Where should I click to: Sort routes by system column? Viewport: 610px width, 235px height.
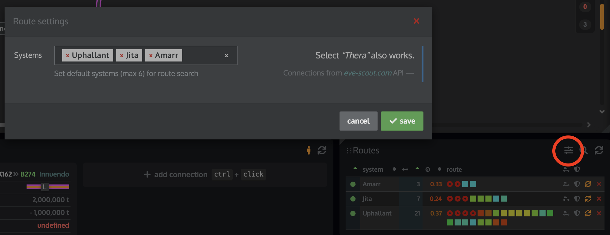(x=373, y=170)
